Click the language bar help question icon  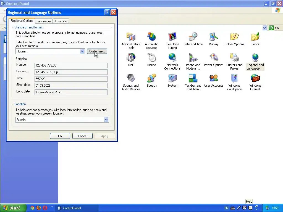tap(250, 208)
